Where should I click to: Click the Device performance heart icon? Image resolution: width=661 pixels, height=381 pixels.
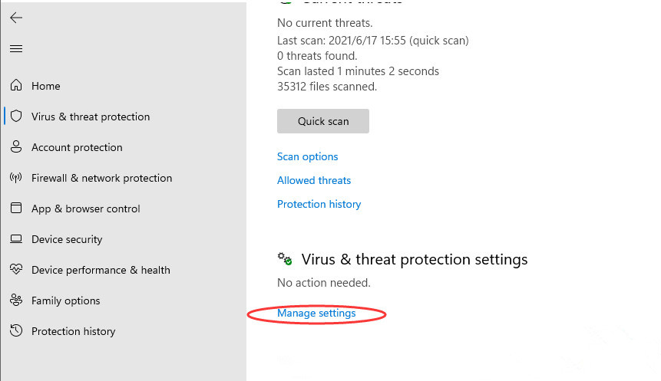tap(16, 270)
